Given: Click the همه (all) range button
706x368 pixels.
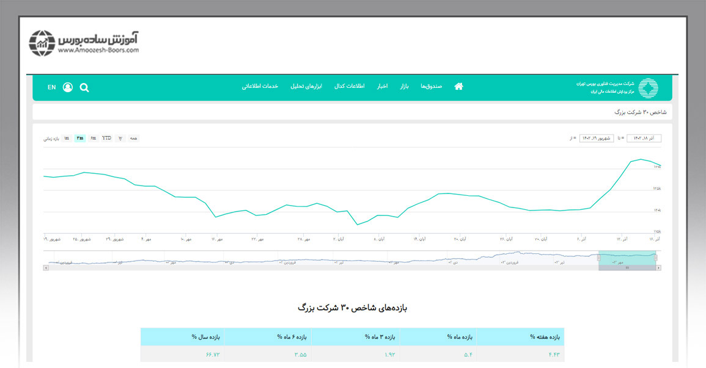Looking at the screenshot, I should click(x=133, y=139).
